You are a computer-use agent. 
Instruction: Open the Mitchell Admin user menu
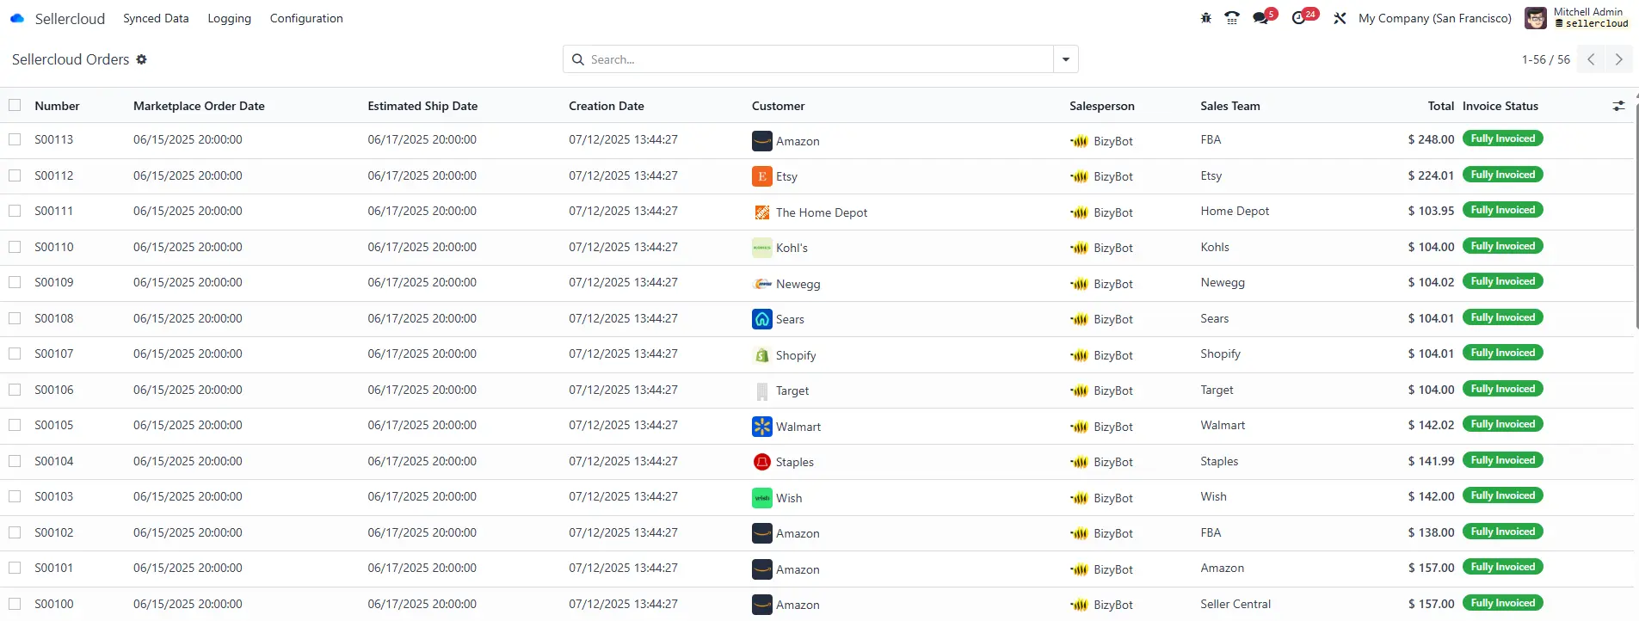[1577, 18]
